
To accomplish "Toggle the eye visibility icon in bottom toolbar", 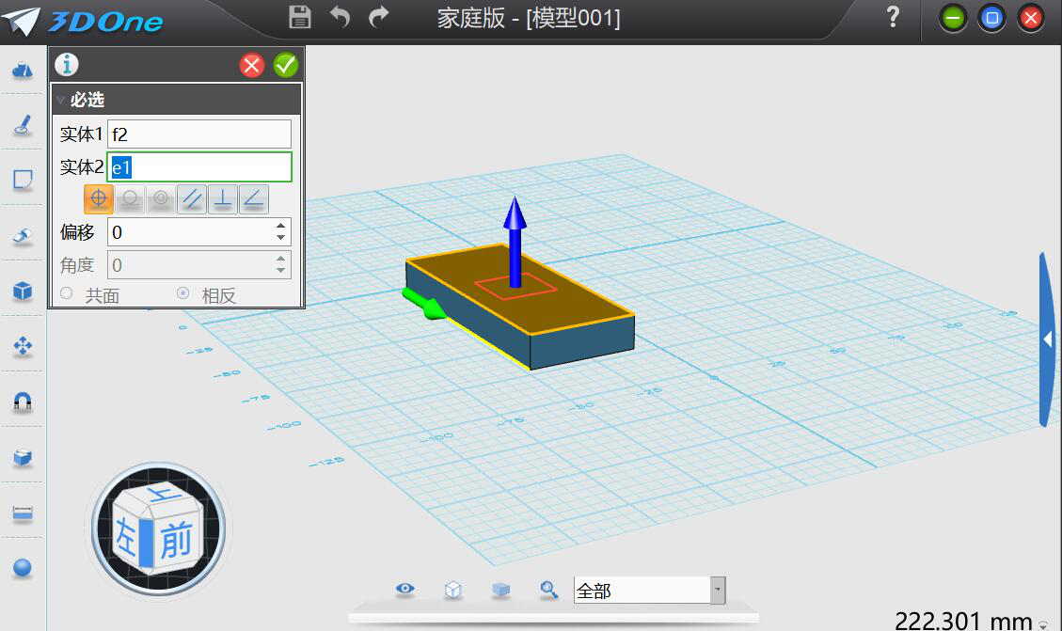I will [405, 590].
